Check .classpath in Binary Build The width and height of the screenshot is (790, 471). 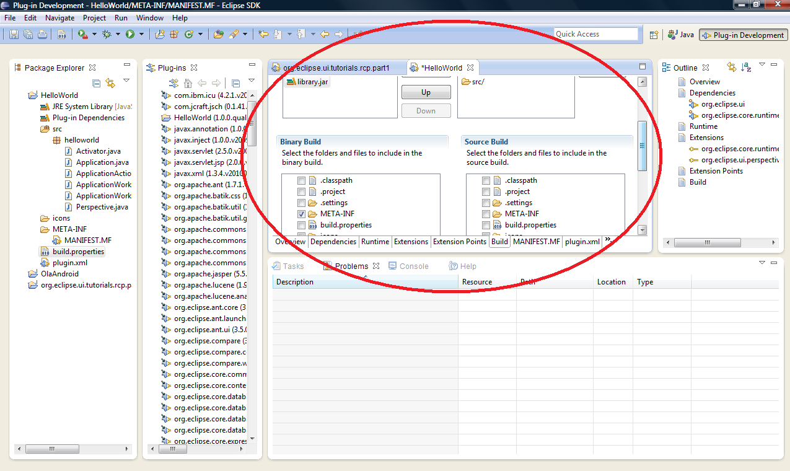tap(301, 180)
